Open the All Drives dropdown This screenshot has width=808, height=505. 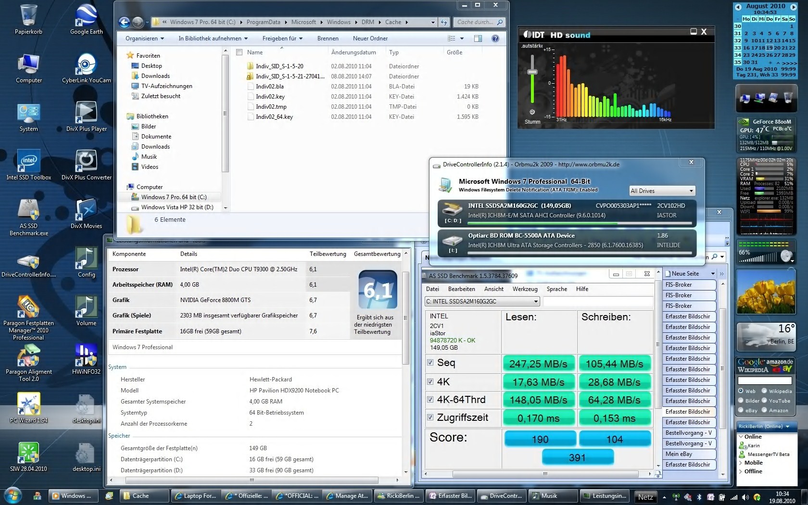pos(662,191)
